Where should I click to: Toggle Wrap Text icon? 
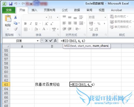pyautogui.click(x=81, y=17)
